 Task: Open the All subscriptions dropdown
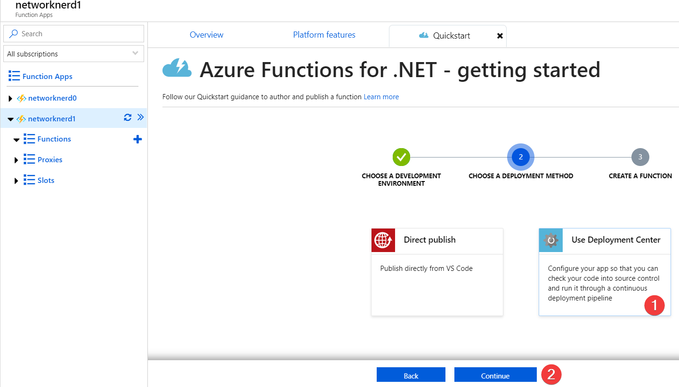[73, 54]
